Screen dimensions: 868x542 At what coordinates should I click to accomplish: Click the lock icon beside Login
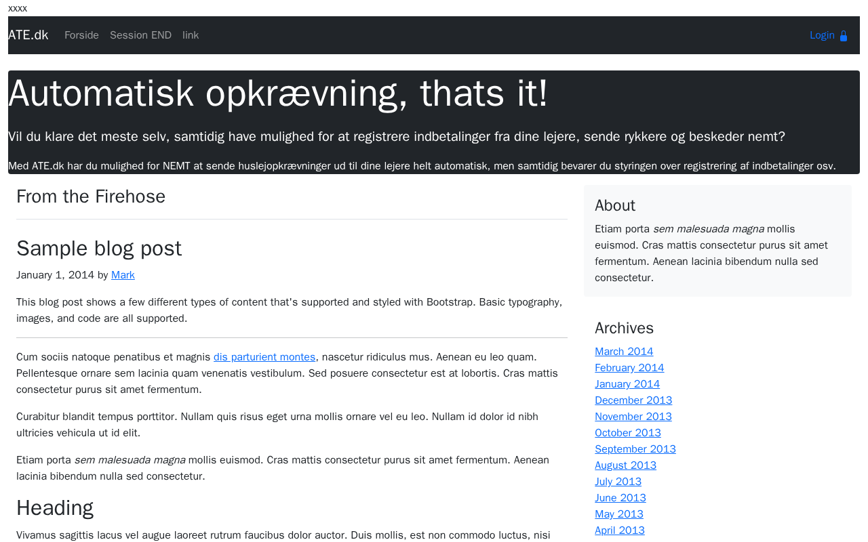tap(844, 36)
